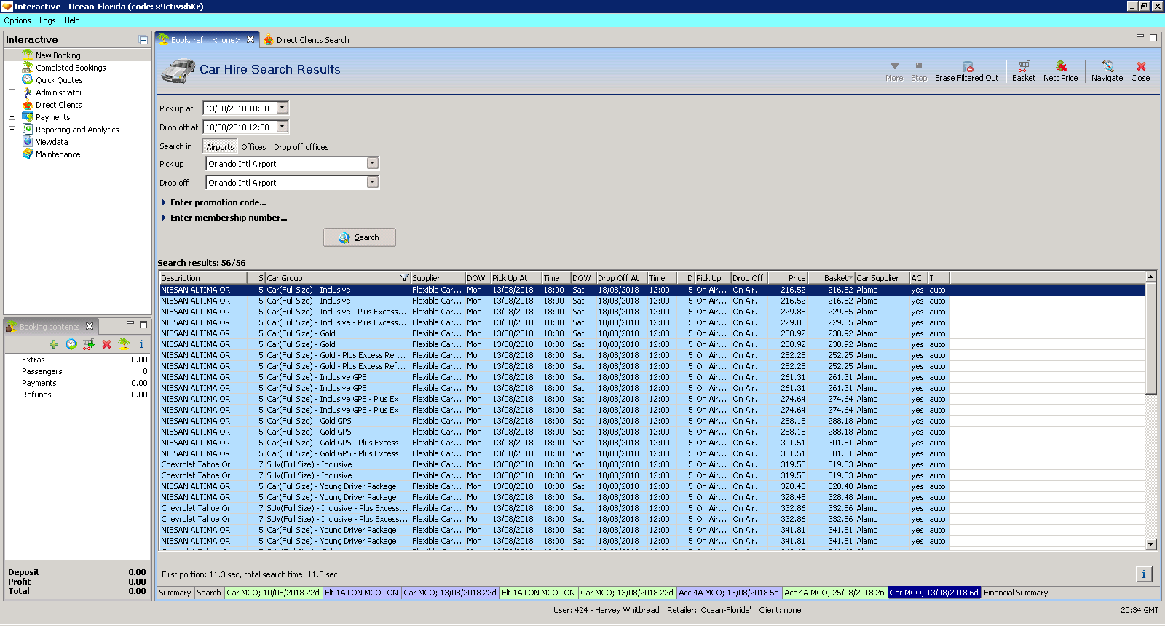Screen dimensions: 1165x626
Task: Click green plus icon in Booking contents
Action: point(54,344)
